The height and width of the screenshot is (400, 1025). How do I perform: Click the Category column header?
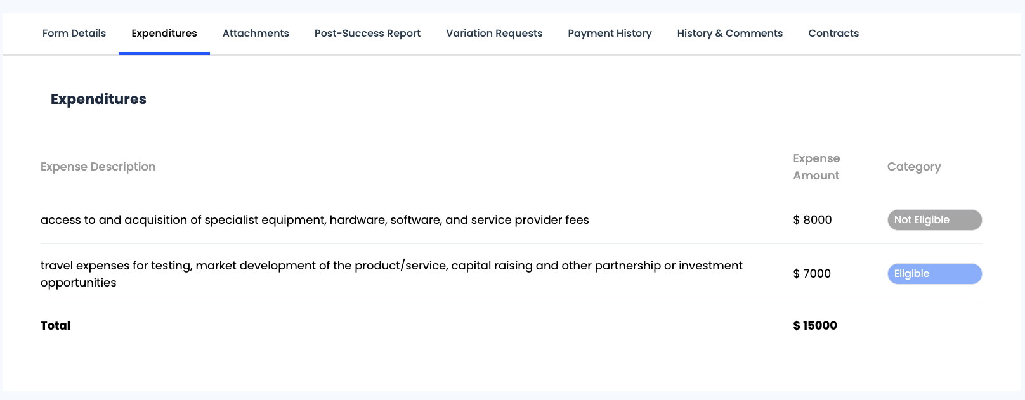click(x=913, y=167)
